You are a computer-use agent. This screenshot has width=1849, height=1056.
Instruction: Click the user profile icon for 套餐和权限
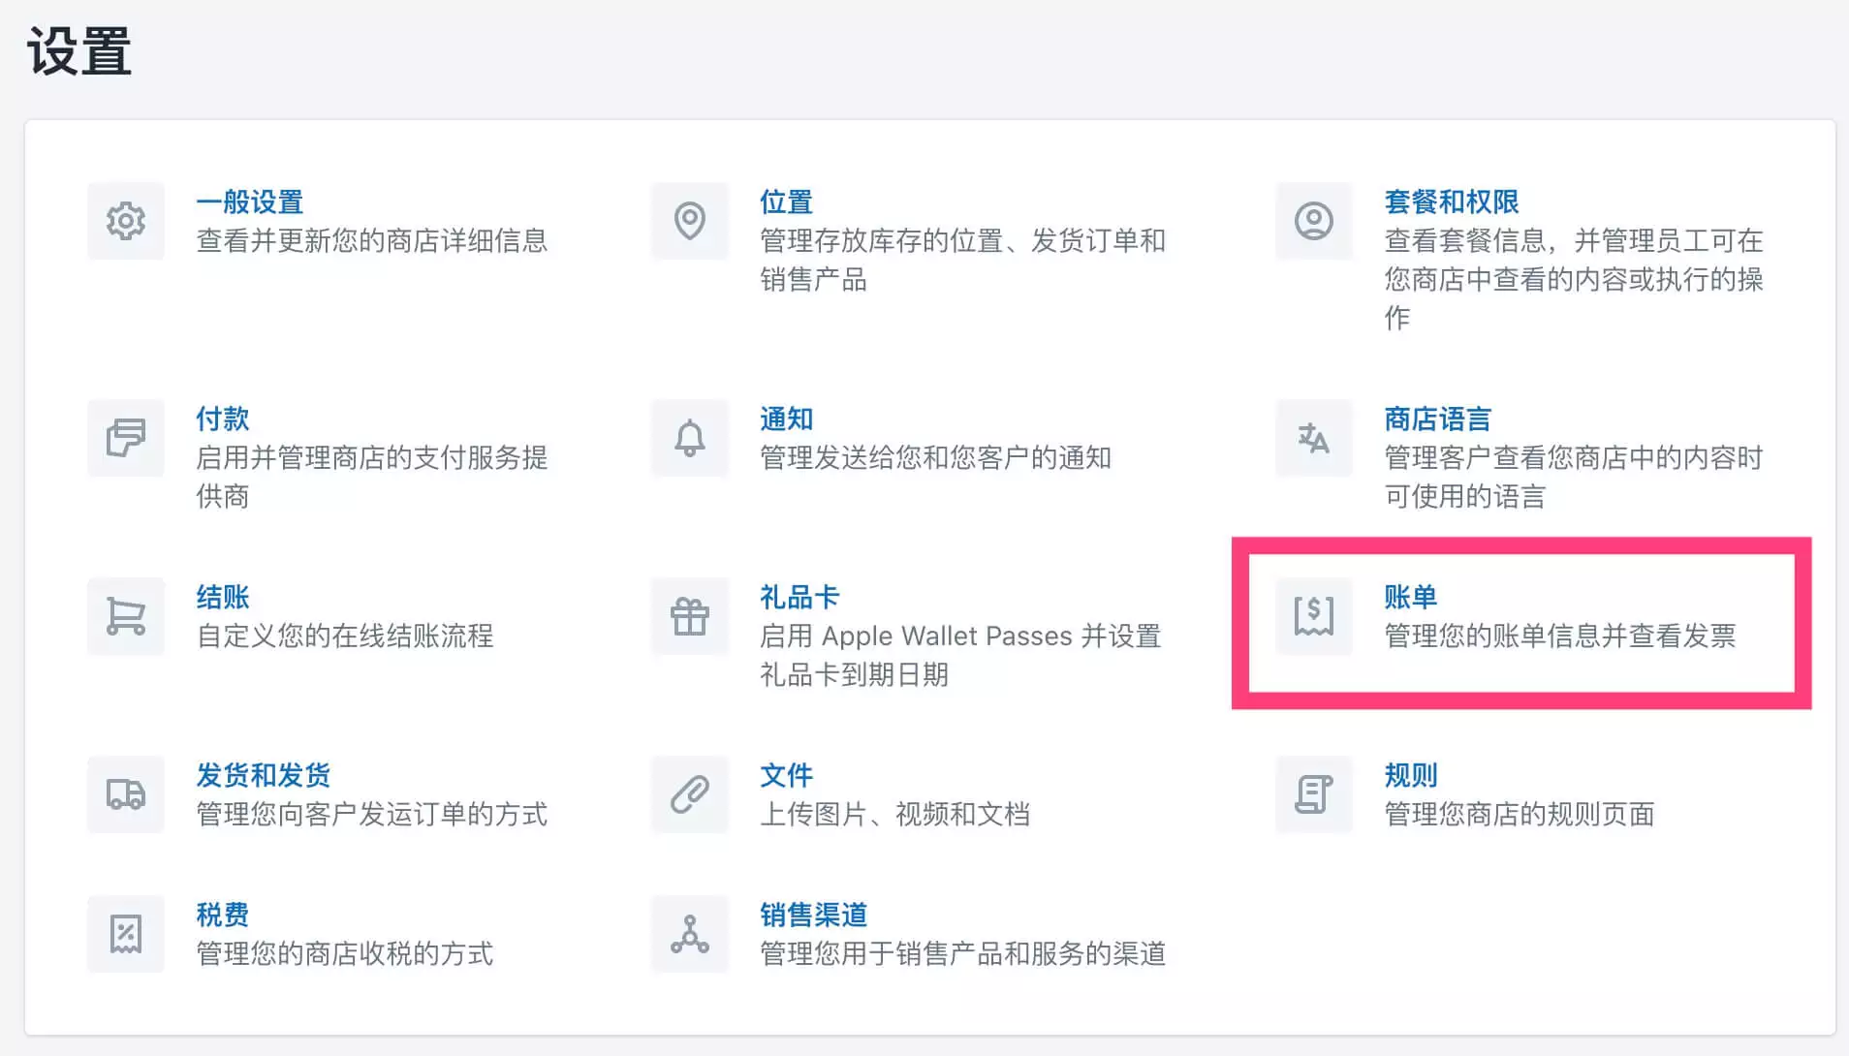click(1314, 221)
